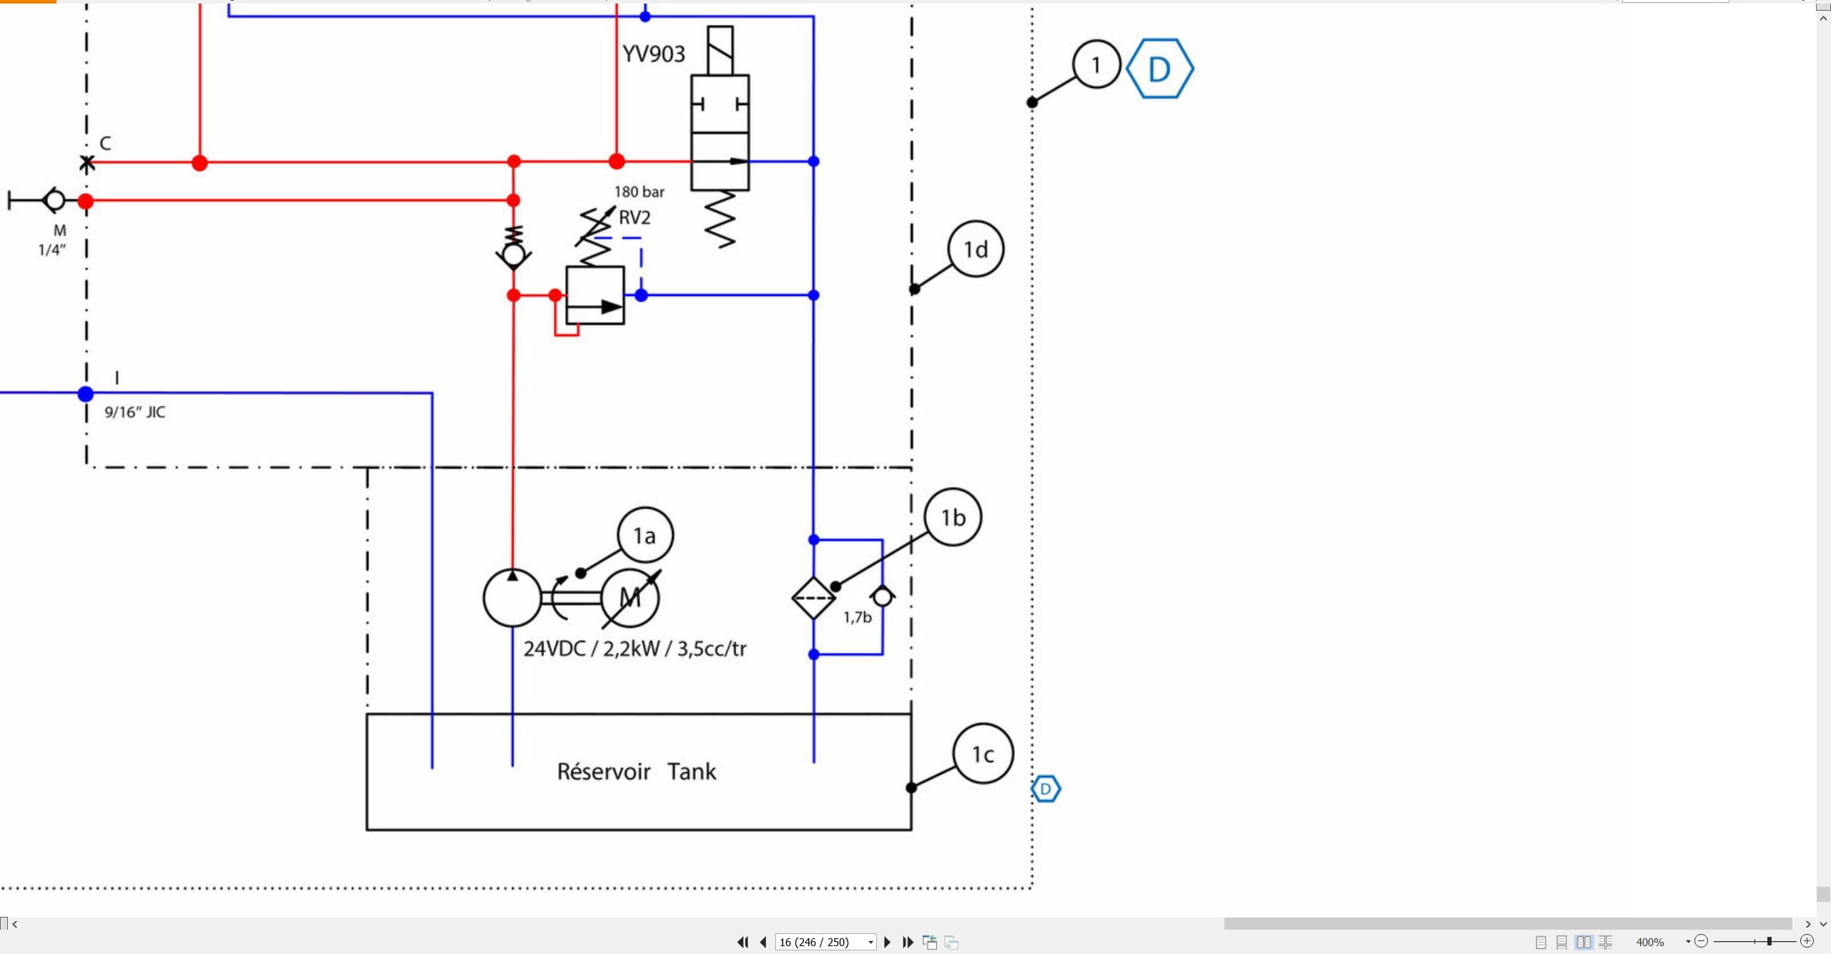Click the previous view icon
Image resolution: width=1831 pixels, height=954 pixels.
click(x=930, y=943)
